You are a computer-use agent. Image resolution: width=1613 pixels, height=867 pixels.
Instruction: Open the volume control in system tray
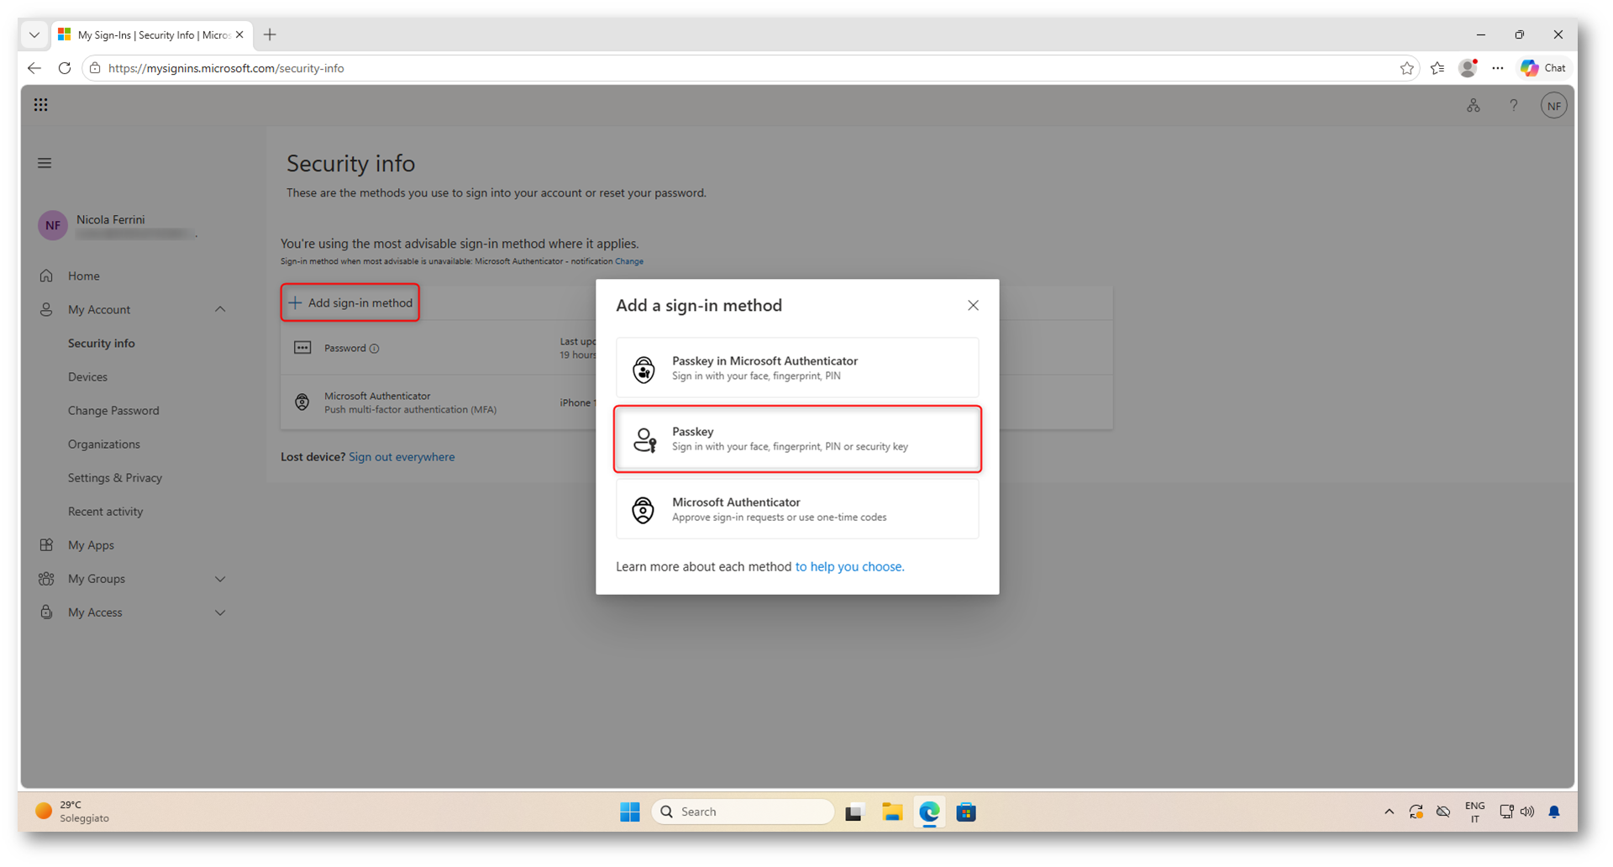[x=1527, y=812]
